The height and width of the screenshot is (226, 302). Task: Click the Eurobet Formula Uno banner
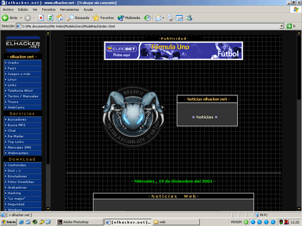[x=173, y=51]
